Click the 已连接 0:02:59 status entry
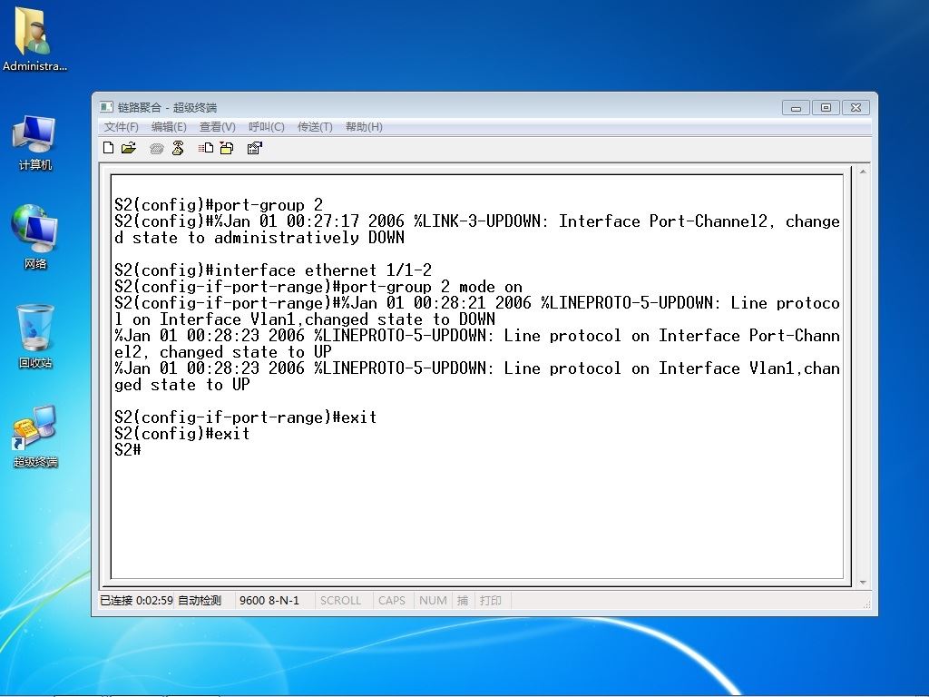Screen dimensions: 929x697 pos(136,601)
